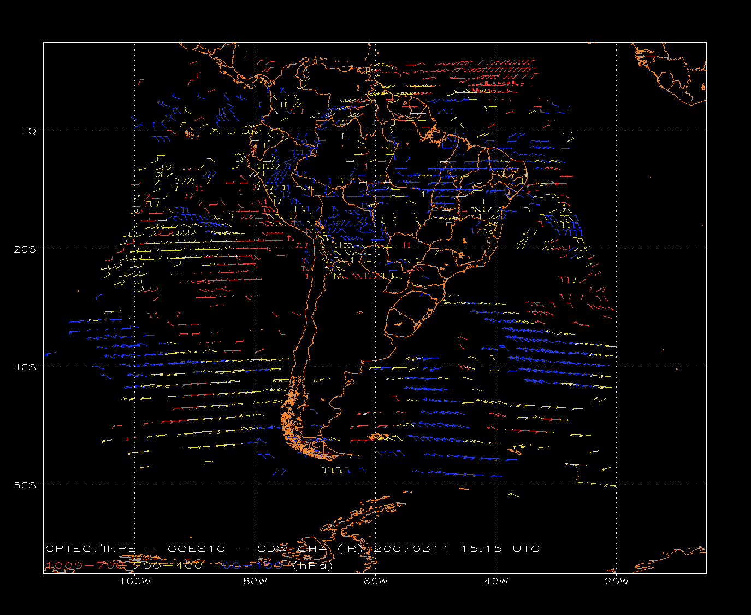Viewport: 751px width, 615px height.
Task: Click the 20W longitude label
Action: click(617, 581)
